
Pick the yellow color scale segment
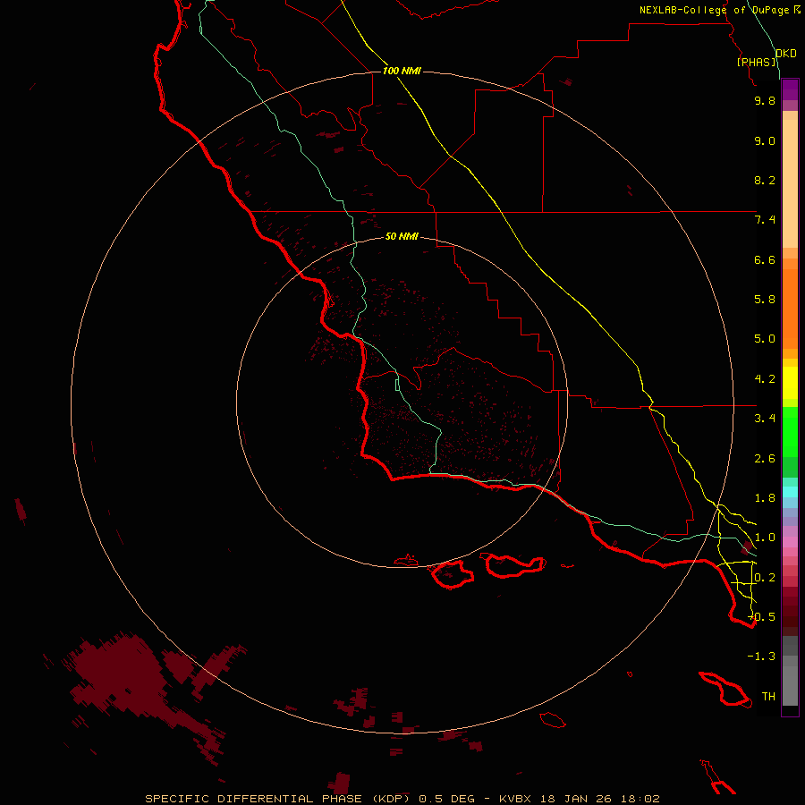pos(790,383)
